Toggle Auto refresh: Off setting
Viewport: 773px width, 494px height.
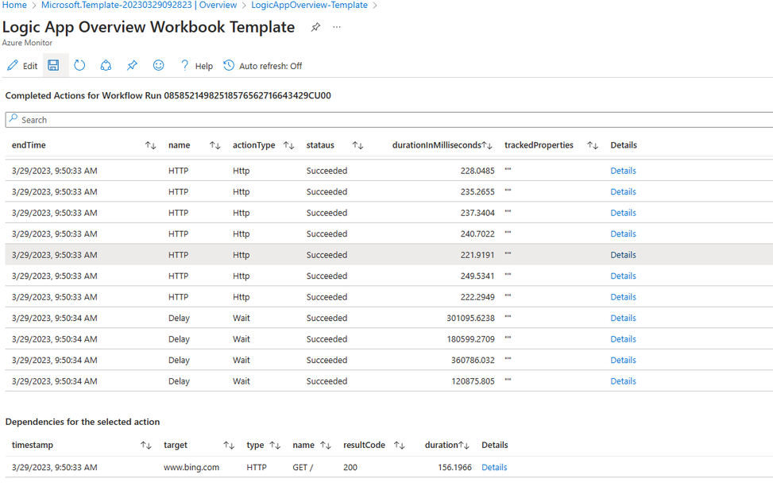263,66
